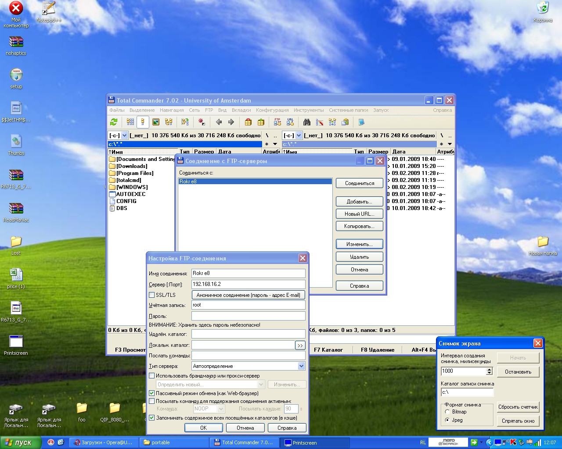This screenshot has width=562, height=449.
Task: Click the Удалён. каталог input field
Action: [249, 334]
